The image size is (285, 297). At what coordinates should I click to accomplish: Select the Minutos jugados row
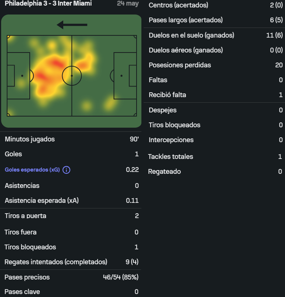(71, 139)
